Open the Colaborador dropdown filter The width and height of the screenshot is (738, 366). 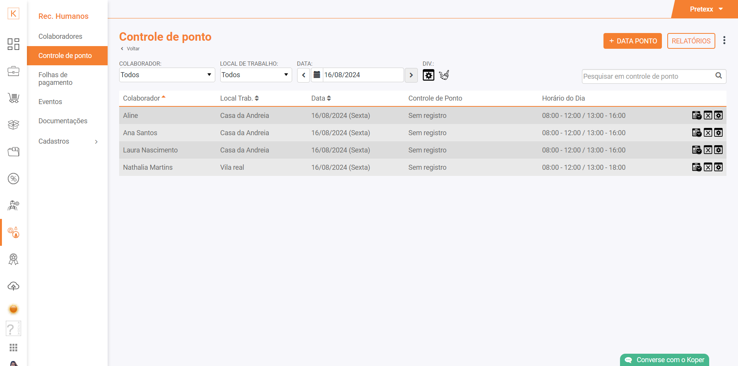pyautogui.click(x=167, y=75)
